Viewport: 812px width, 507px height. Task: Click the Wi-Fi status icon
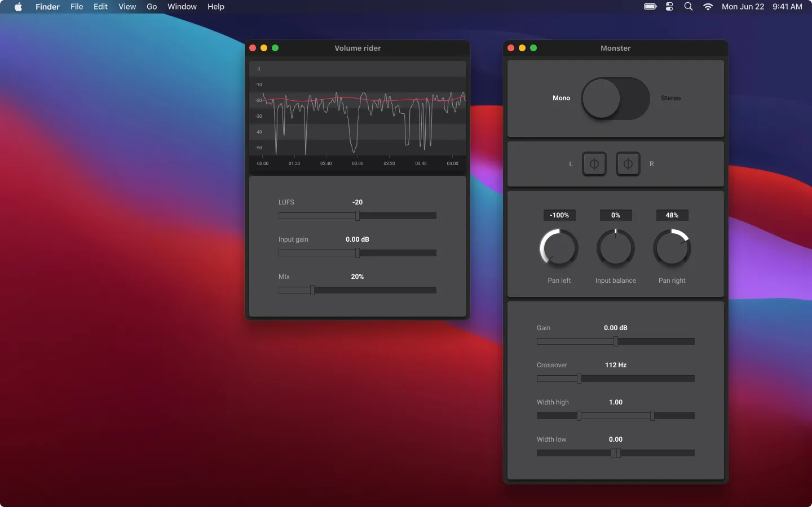click(x=707, y=7)
